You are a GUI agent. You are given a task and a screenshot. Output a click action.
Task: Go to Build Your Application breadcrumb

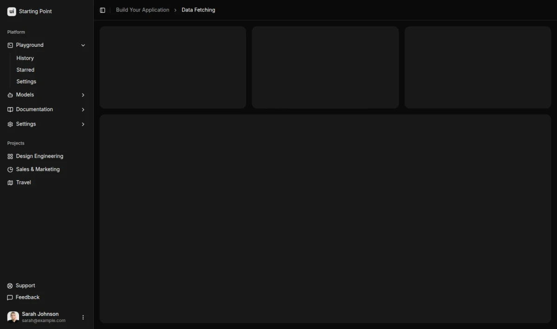click(142, 10)
